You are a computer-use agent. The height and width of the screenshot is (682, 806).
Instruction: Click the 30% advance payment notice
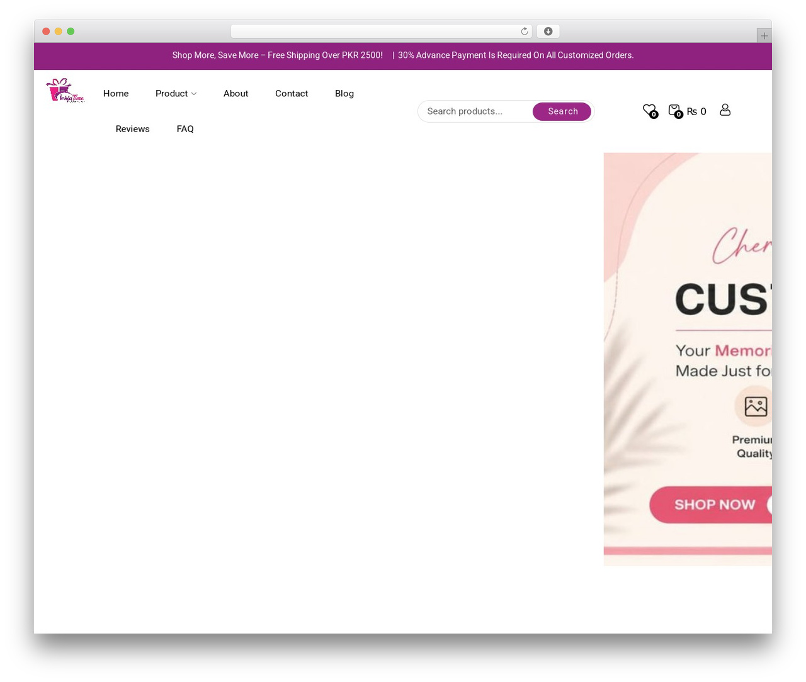tap(516, 55)
